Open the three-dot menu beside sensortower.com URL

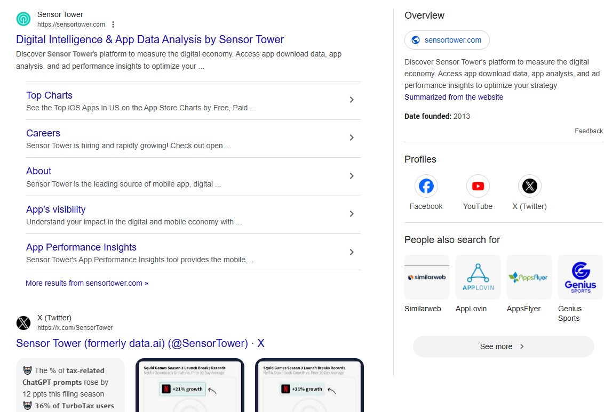coord(113,25)
